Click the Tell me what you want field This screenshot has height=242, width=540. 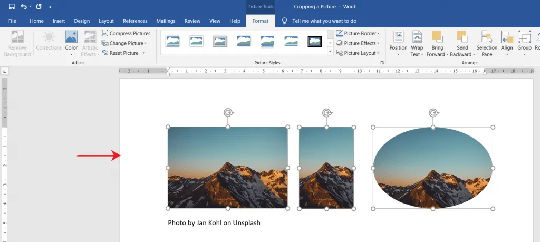[324, 21]
